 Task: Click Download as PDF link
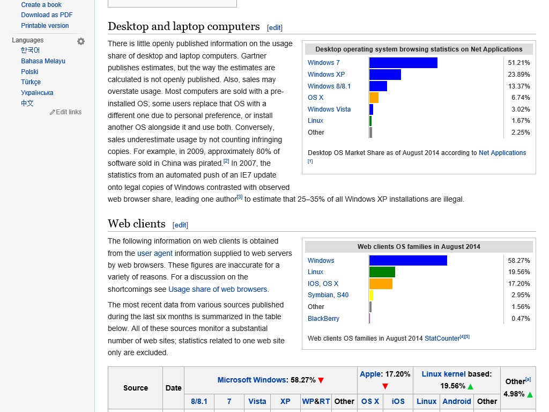pyautogui.click(x=47, y=15)
